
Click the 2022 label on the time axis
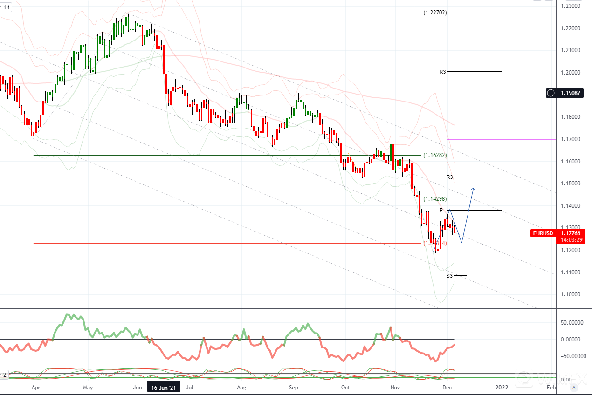pos(502,387)
